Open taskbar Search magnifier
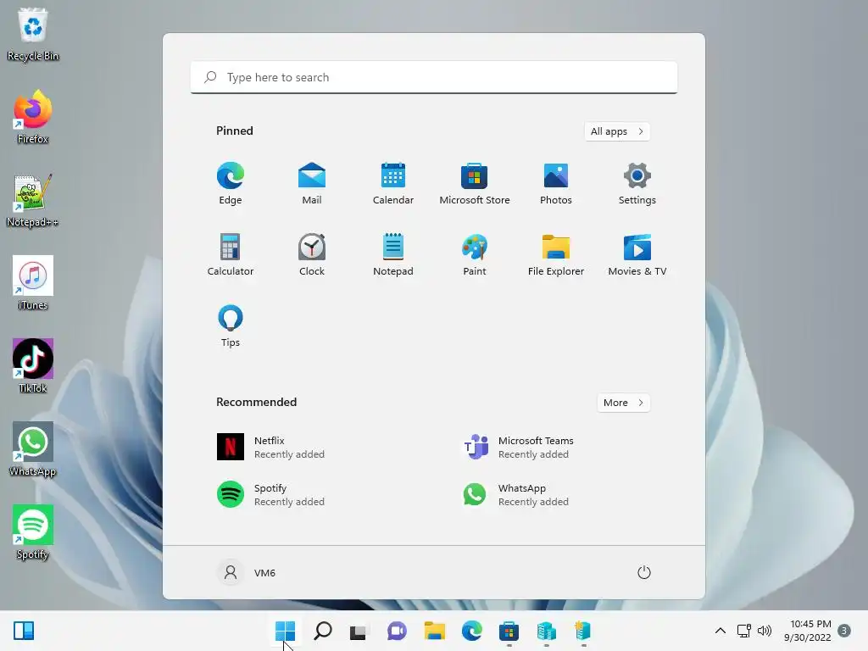Viewport: 868px width, 651px height. (323, 631)
